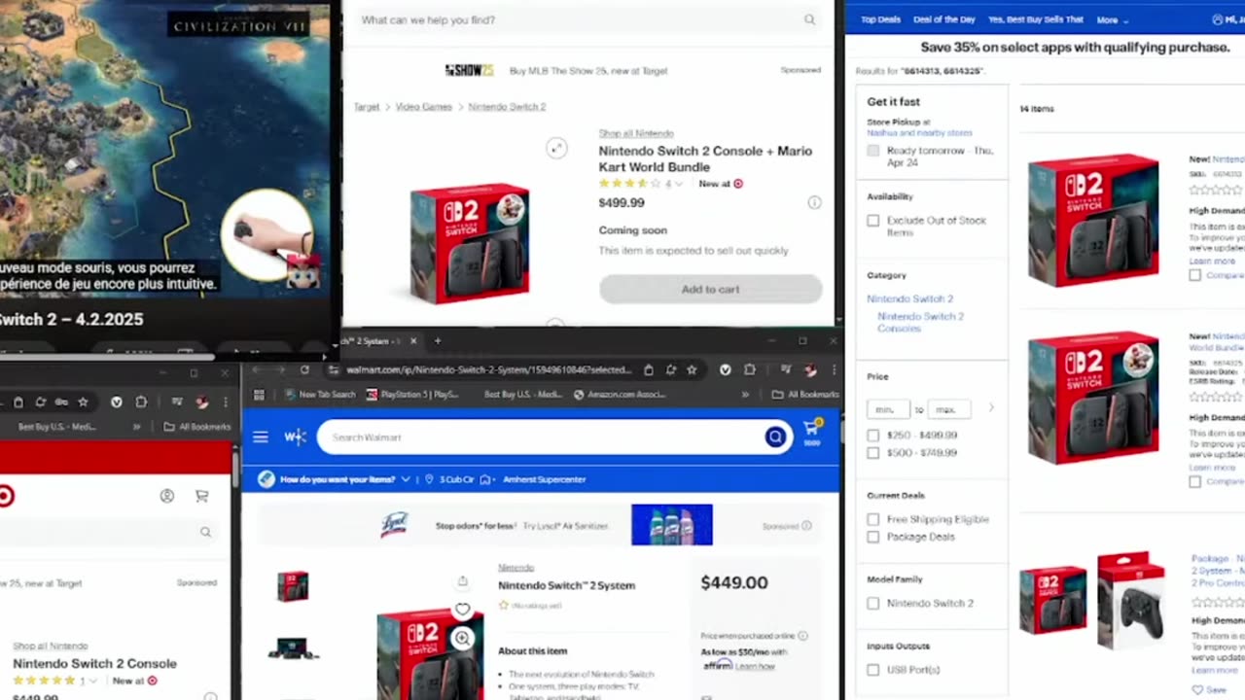Show more bookmarks in Walmart browser

pos(745,395)
